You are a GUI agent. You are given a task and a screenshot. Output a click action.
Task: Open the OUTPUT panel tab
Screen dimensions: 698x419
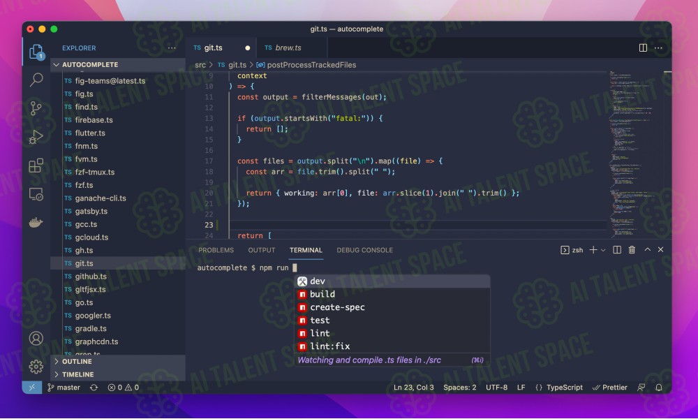click(x=262, y=250)
